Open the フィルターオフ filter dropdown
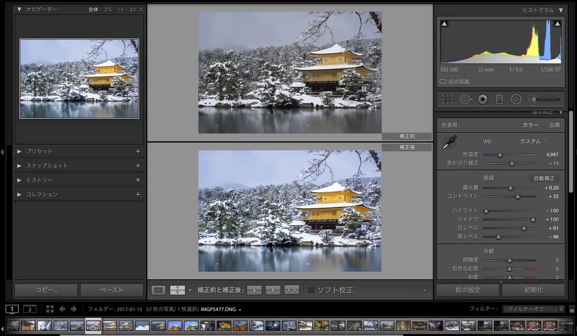The width and height of the screenshot is (577, 336). (533, 309)
